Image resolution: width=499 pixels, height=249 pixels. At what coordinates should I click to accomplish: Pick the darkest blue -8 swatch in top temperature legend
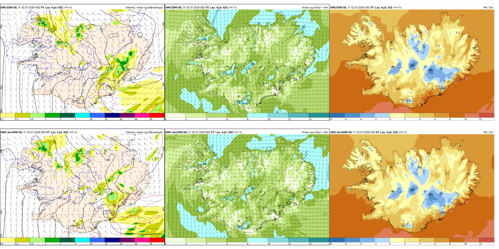tap(337, 115)
